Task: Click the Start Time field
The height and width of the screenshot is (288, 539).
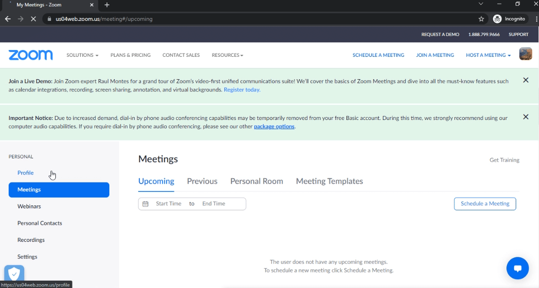Action: 169,204
